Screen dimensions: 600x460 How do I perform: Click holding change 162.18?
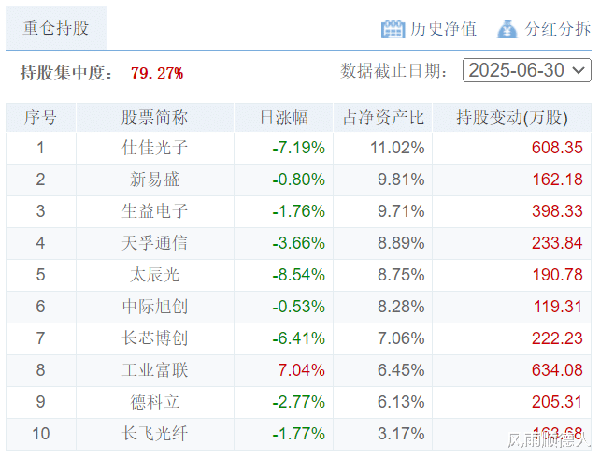coord(558,180)
